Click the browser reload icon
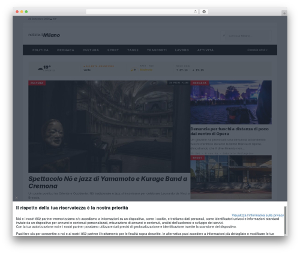Image resolution: width=300 pixels, height=254 pixels. pos(195,11)
